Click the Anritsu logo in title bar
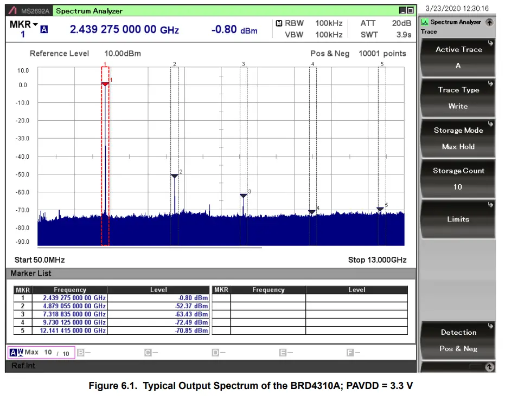Viewport: 505px width, 396px height. click(x=14, y=11)
